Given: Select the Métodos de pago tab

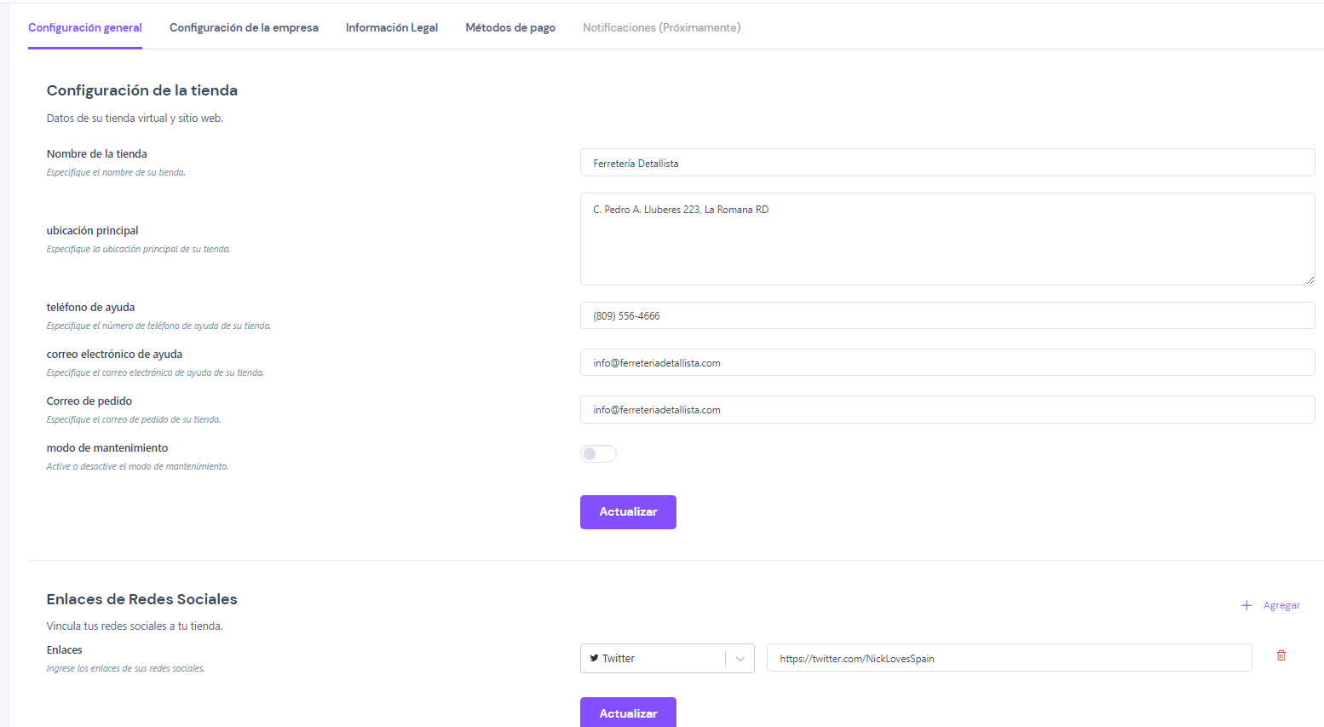Looking at the screenshot, I should [x=510, y=27].
